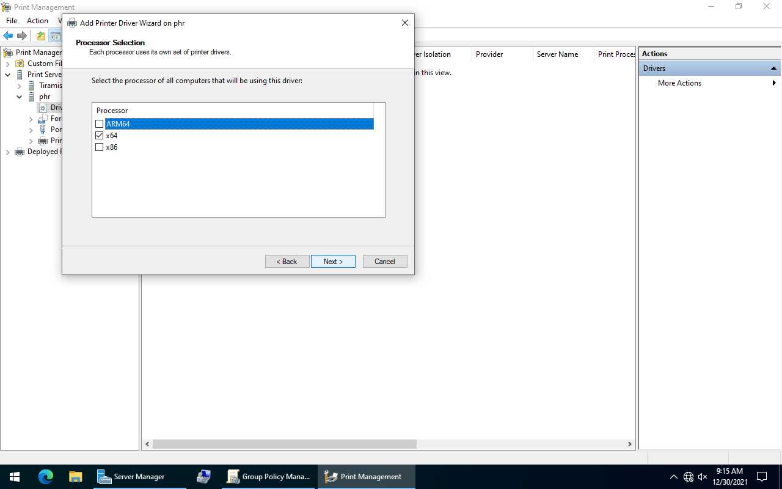
Task: Click the blue Back arrow in toolbar
Action: [x=8, y=36]
